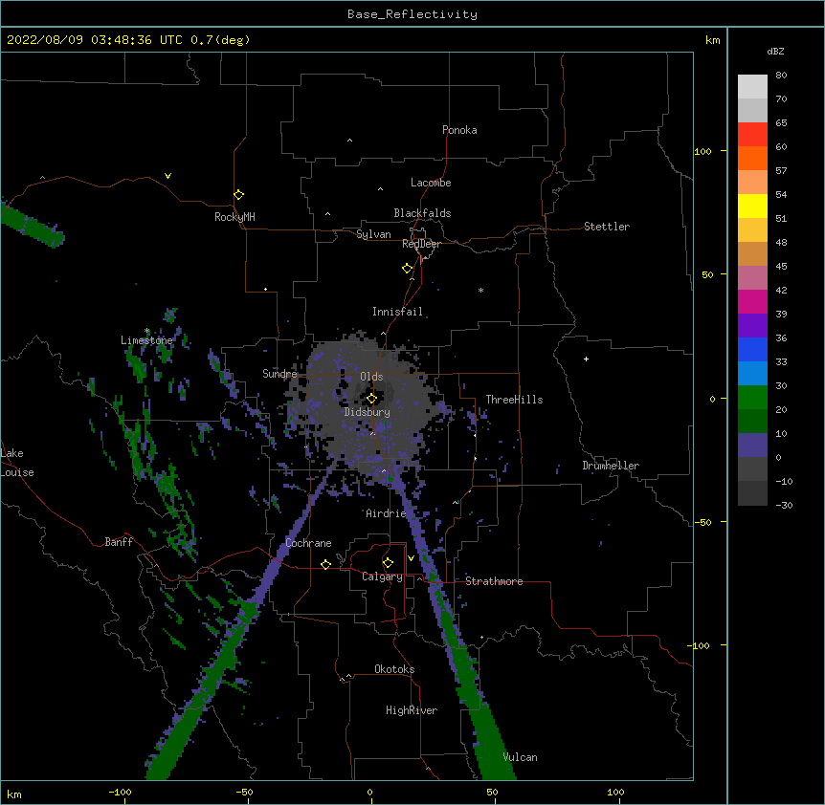Click the RedDeer city label
The height and width of the screenshot is (805, 825).
click(x=421, y=244)
